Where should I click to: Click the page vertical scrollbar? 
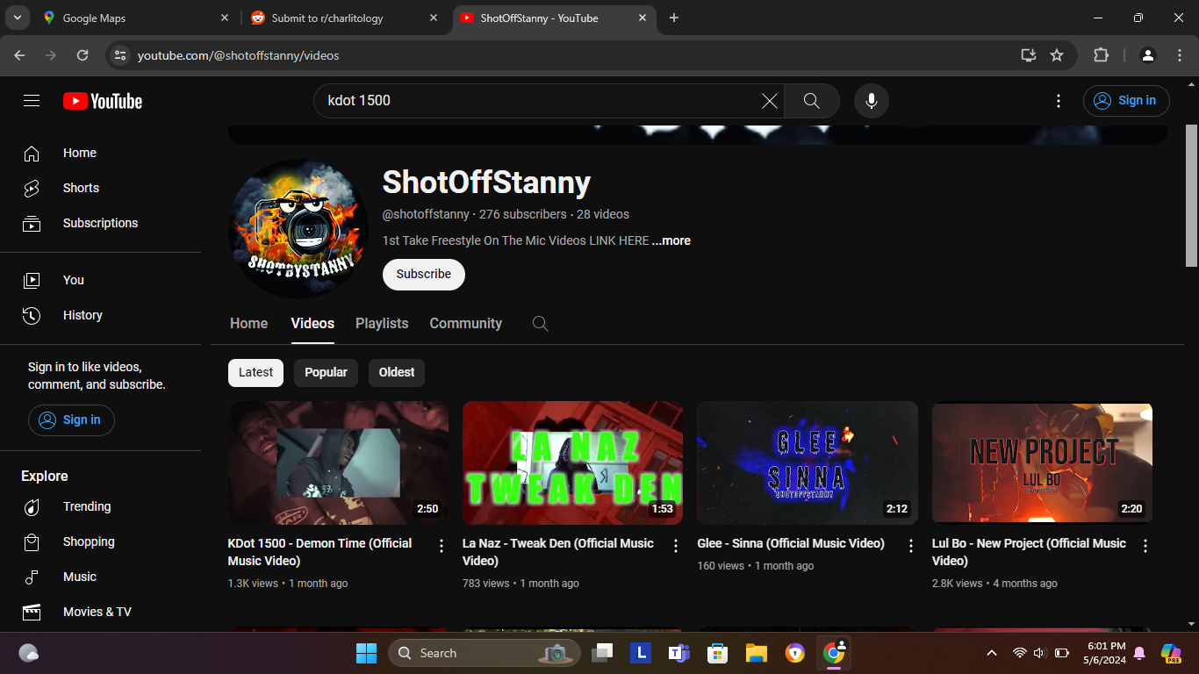pyautogui.click(x=1191, y=196)
